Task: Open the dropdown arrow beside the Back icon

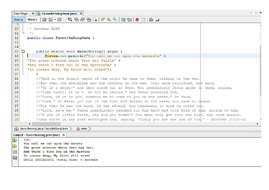Action: (x=55, y=20)
